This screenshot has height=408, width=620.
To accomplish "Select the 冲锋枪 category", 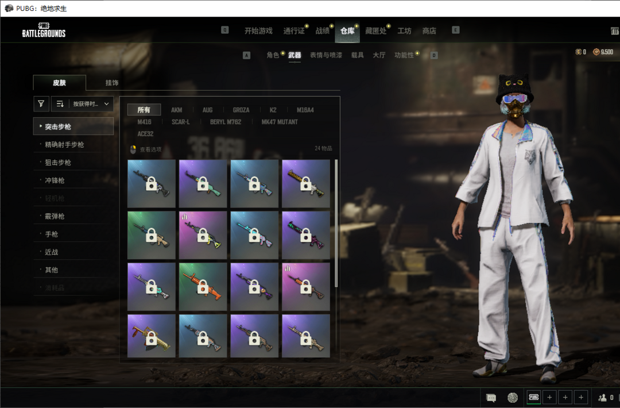I will [x=73, y=180].
